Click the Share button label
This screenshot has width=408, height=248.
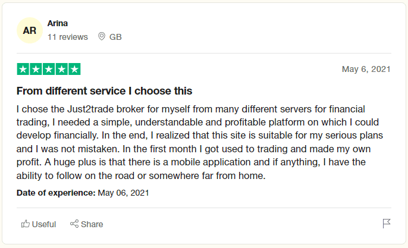point(92,224)
